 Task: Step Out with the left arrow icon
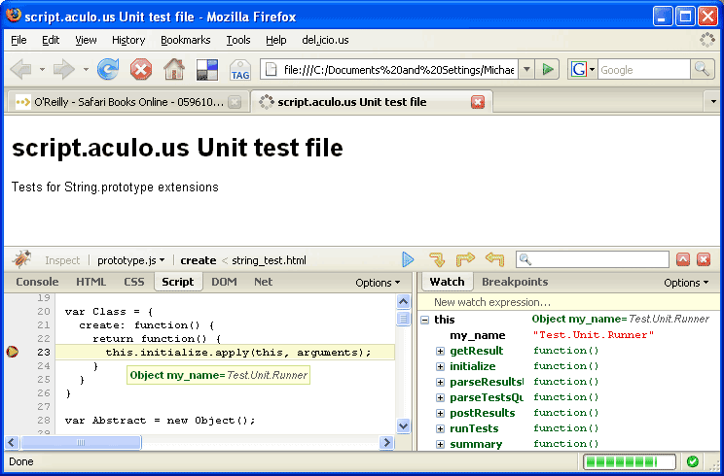coord(494,259)
